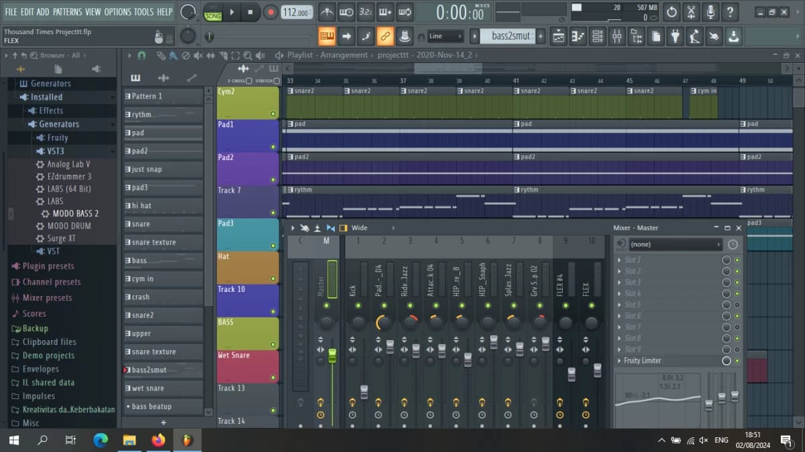
Task: Open the VIEW menu
Action: 93,12
